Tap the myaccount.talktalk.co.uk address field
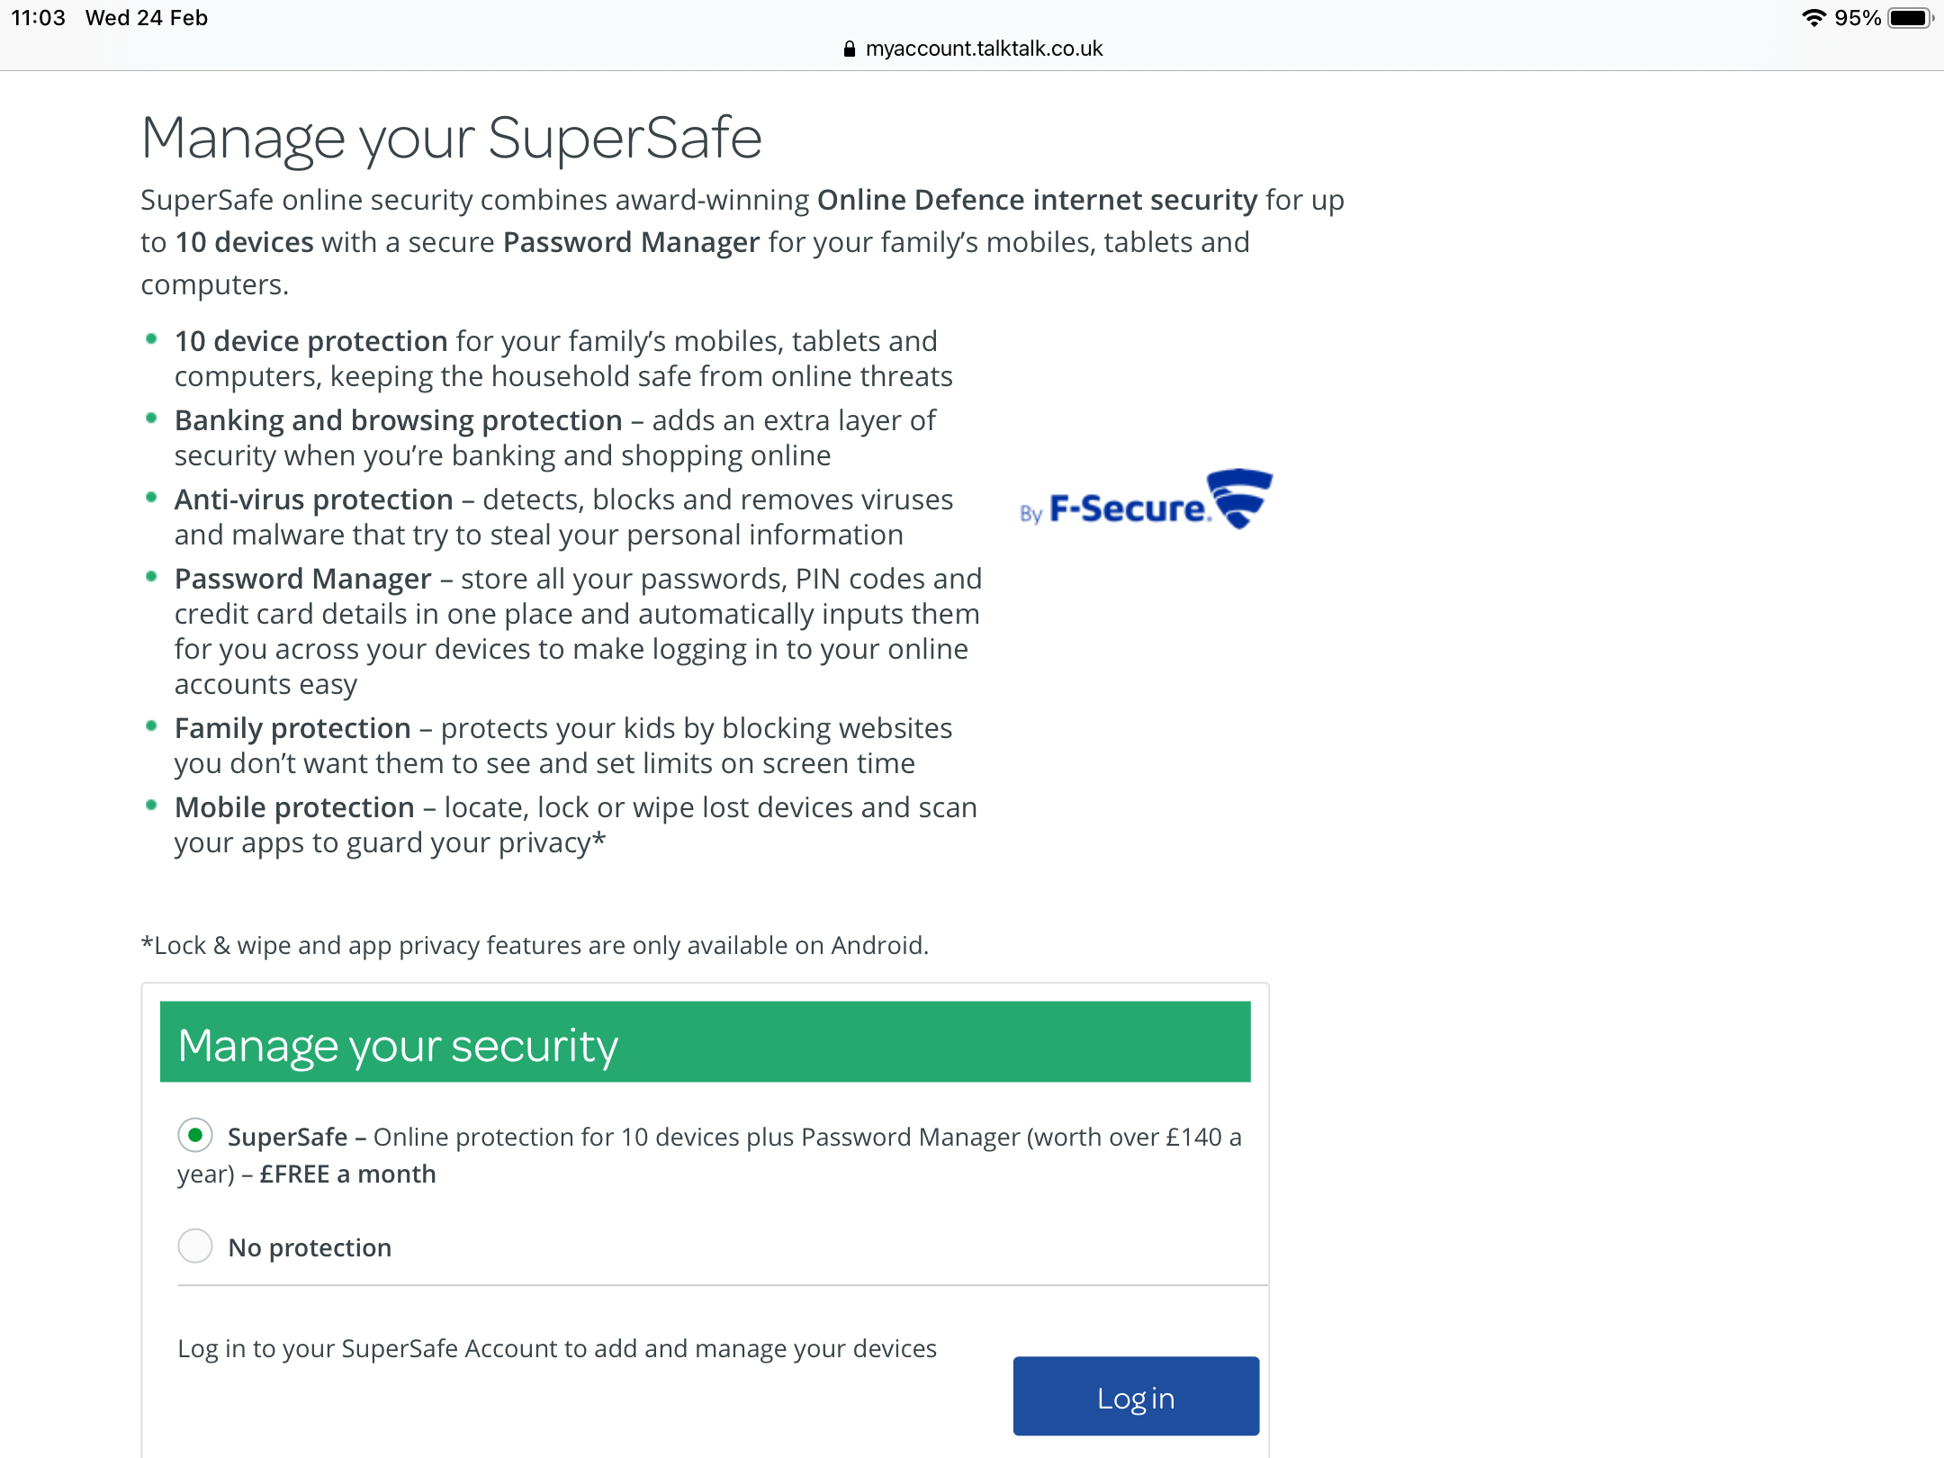Viewport: 1944px width, 1458px height. 984,49
